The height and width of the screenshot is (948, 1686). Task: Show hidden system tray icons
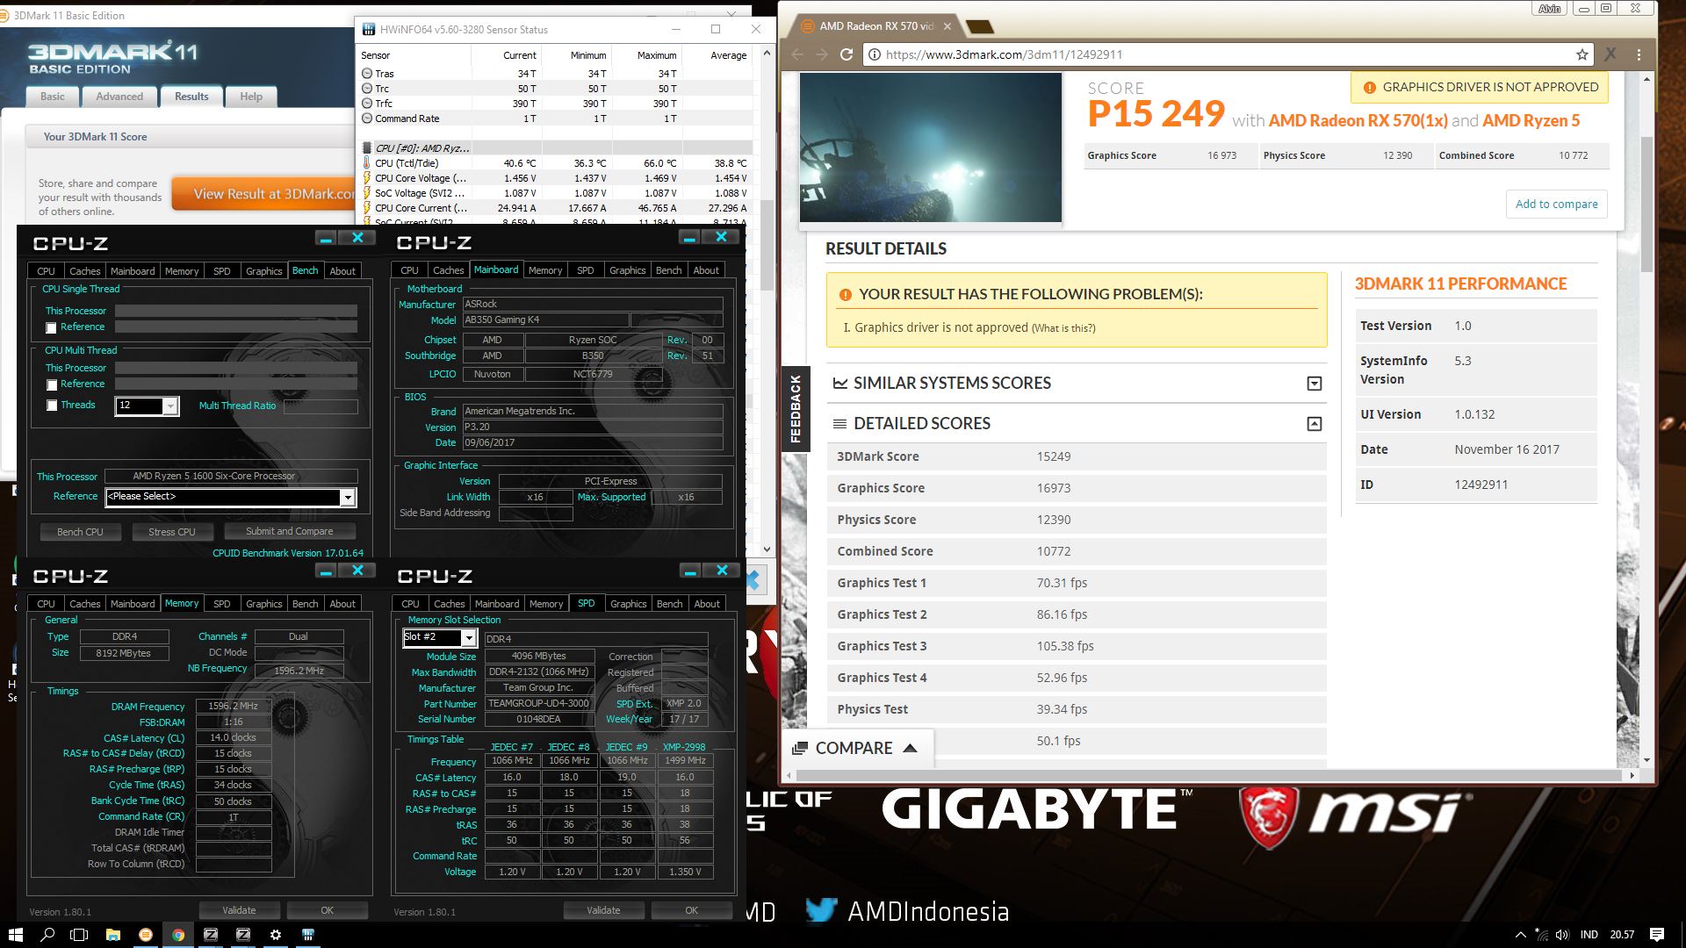pos(1521,935)
